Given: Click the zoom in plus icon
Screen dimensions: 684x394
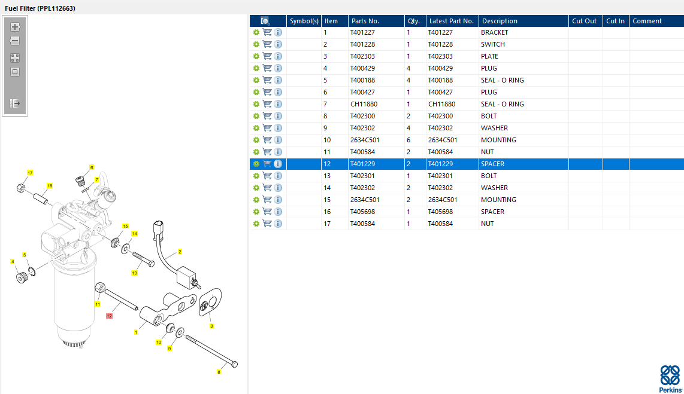Looking at the screenshot, I should coord(15,26).
